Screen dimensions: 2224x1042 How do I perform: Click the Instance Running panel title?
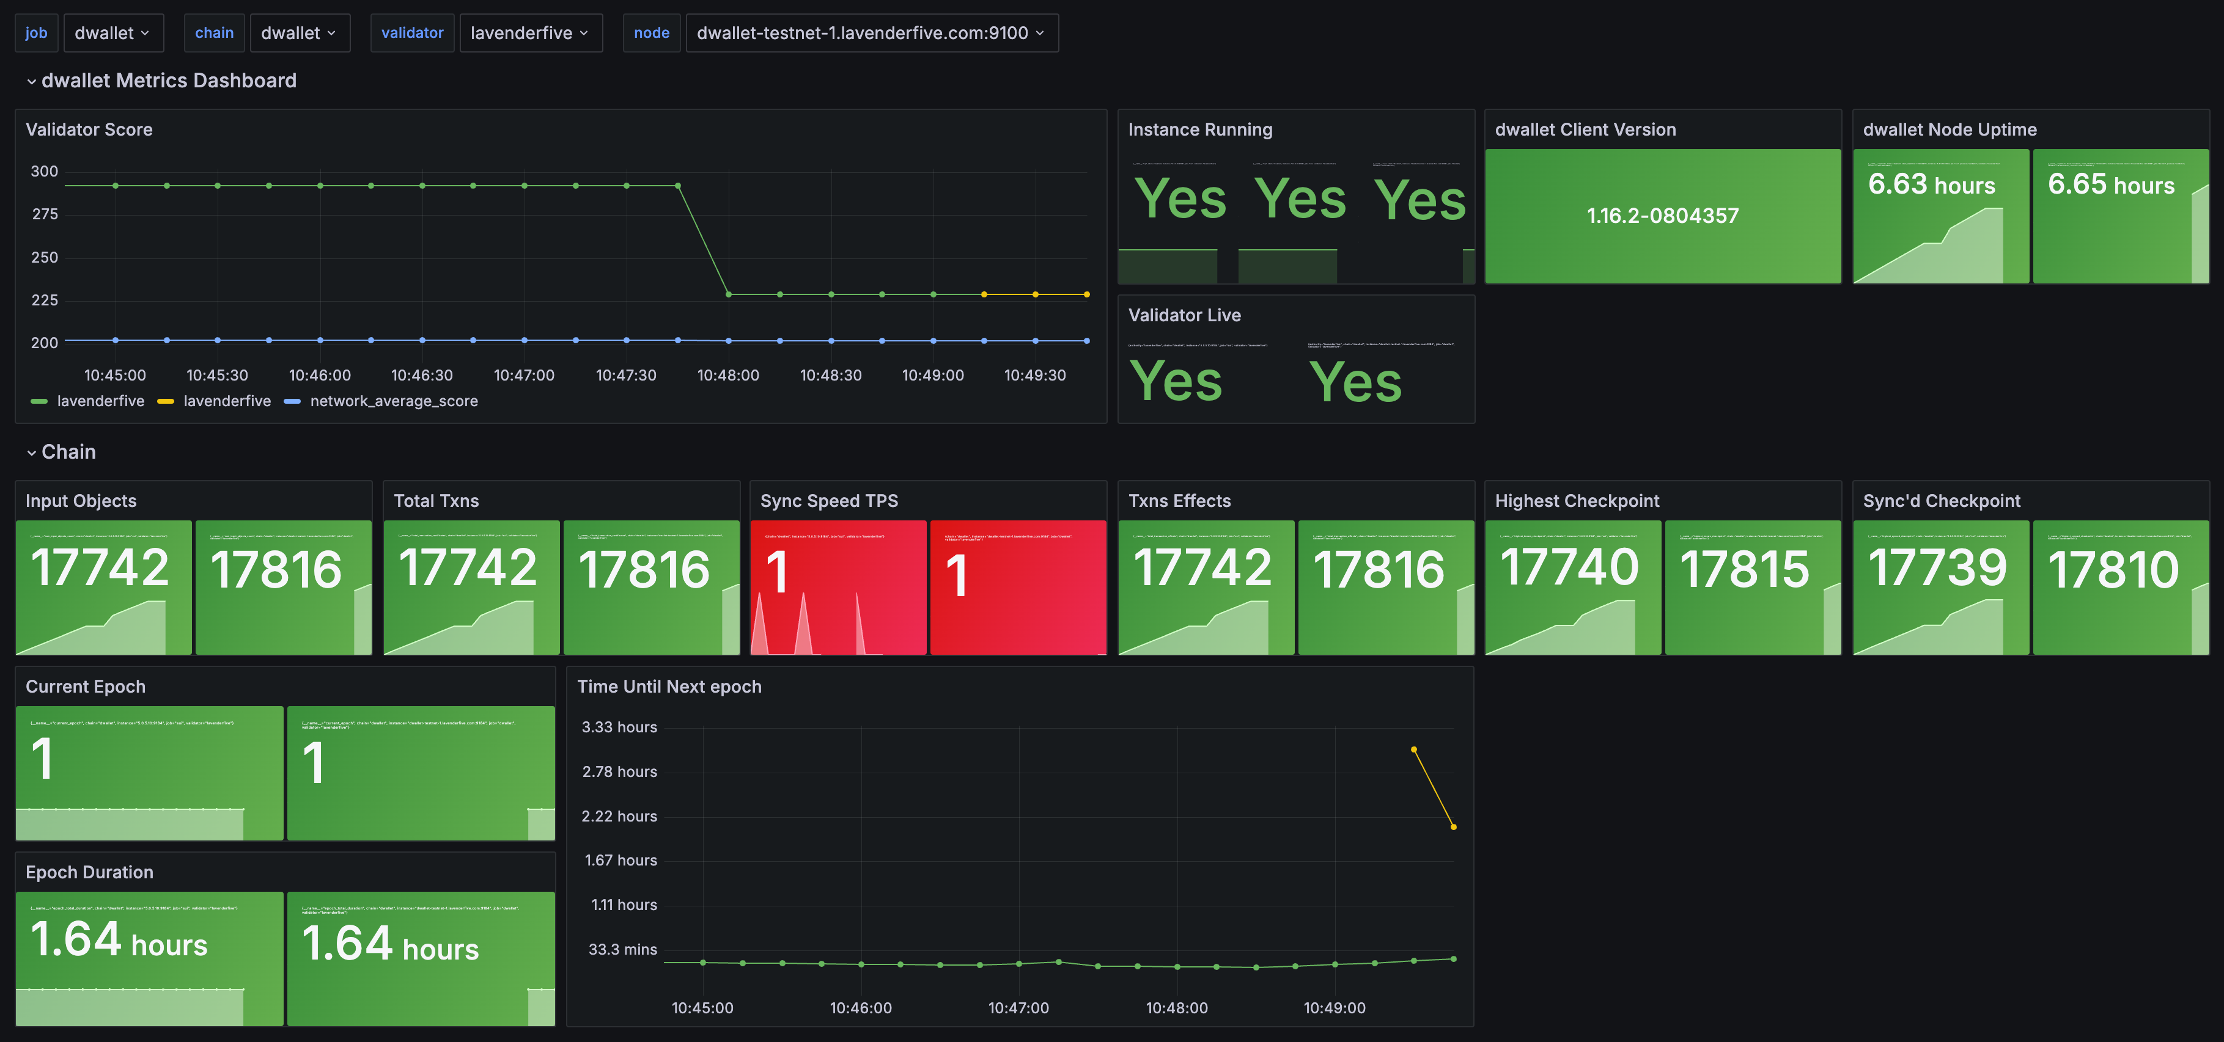coord(1199,129)
